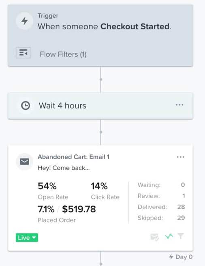The height and width of the screenshot is (266, 205).
Task: Open three-dot menu on Abandoned Cart email
Action: 181,157
